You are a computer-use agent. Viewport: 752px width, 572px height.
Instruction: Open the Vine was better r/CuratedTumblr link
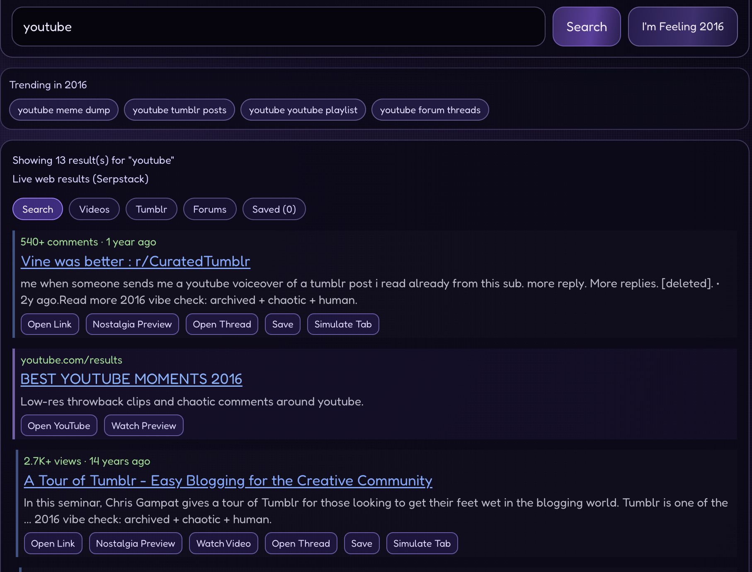(x=136, y=262)
